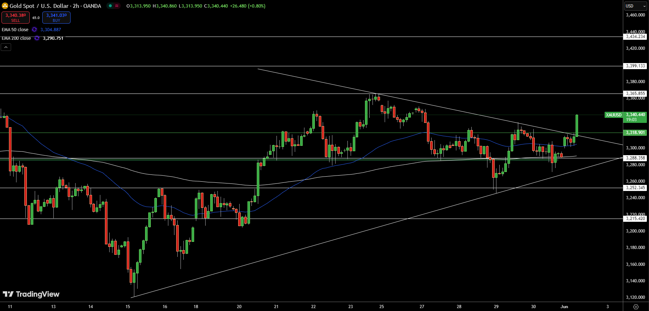Click the Jun label on the time axis
Image resolution: width=649 pixels, height=311 pixels.
564,307
